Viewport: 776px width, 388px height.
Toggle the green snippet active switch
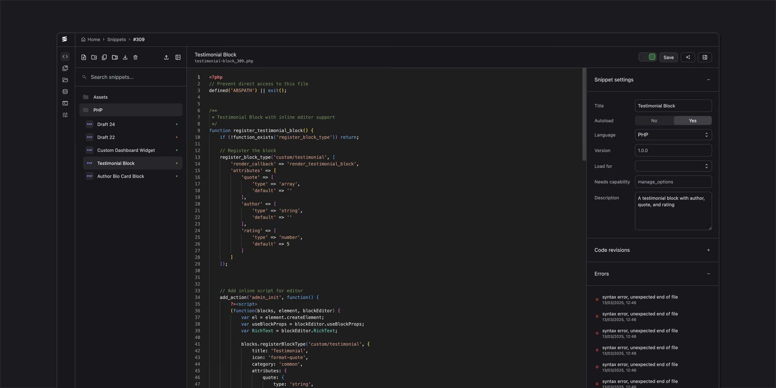(x=647, y=57)
